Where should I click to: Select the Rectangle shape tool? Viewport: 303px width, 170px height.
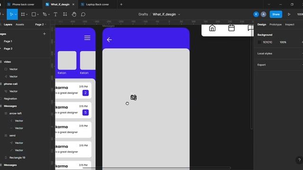point(34,14)
